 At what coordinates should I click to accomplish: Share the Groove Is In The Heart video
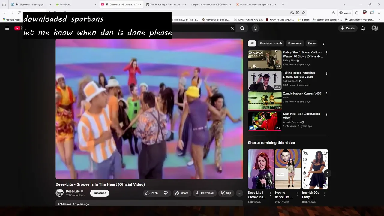coord(182,193)
